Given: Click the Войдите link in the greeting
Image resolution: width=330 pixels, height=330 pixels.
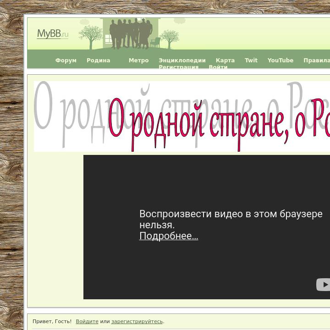Looking at the screenshot, I should point(87,321).
